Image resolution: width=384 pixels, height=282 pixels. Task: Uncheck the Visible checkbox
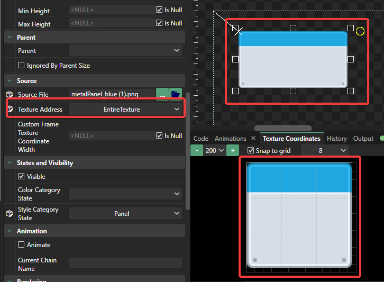21,177
